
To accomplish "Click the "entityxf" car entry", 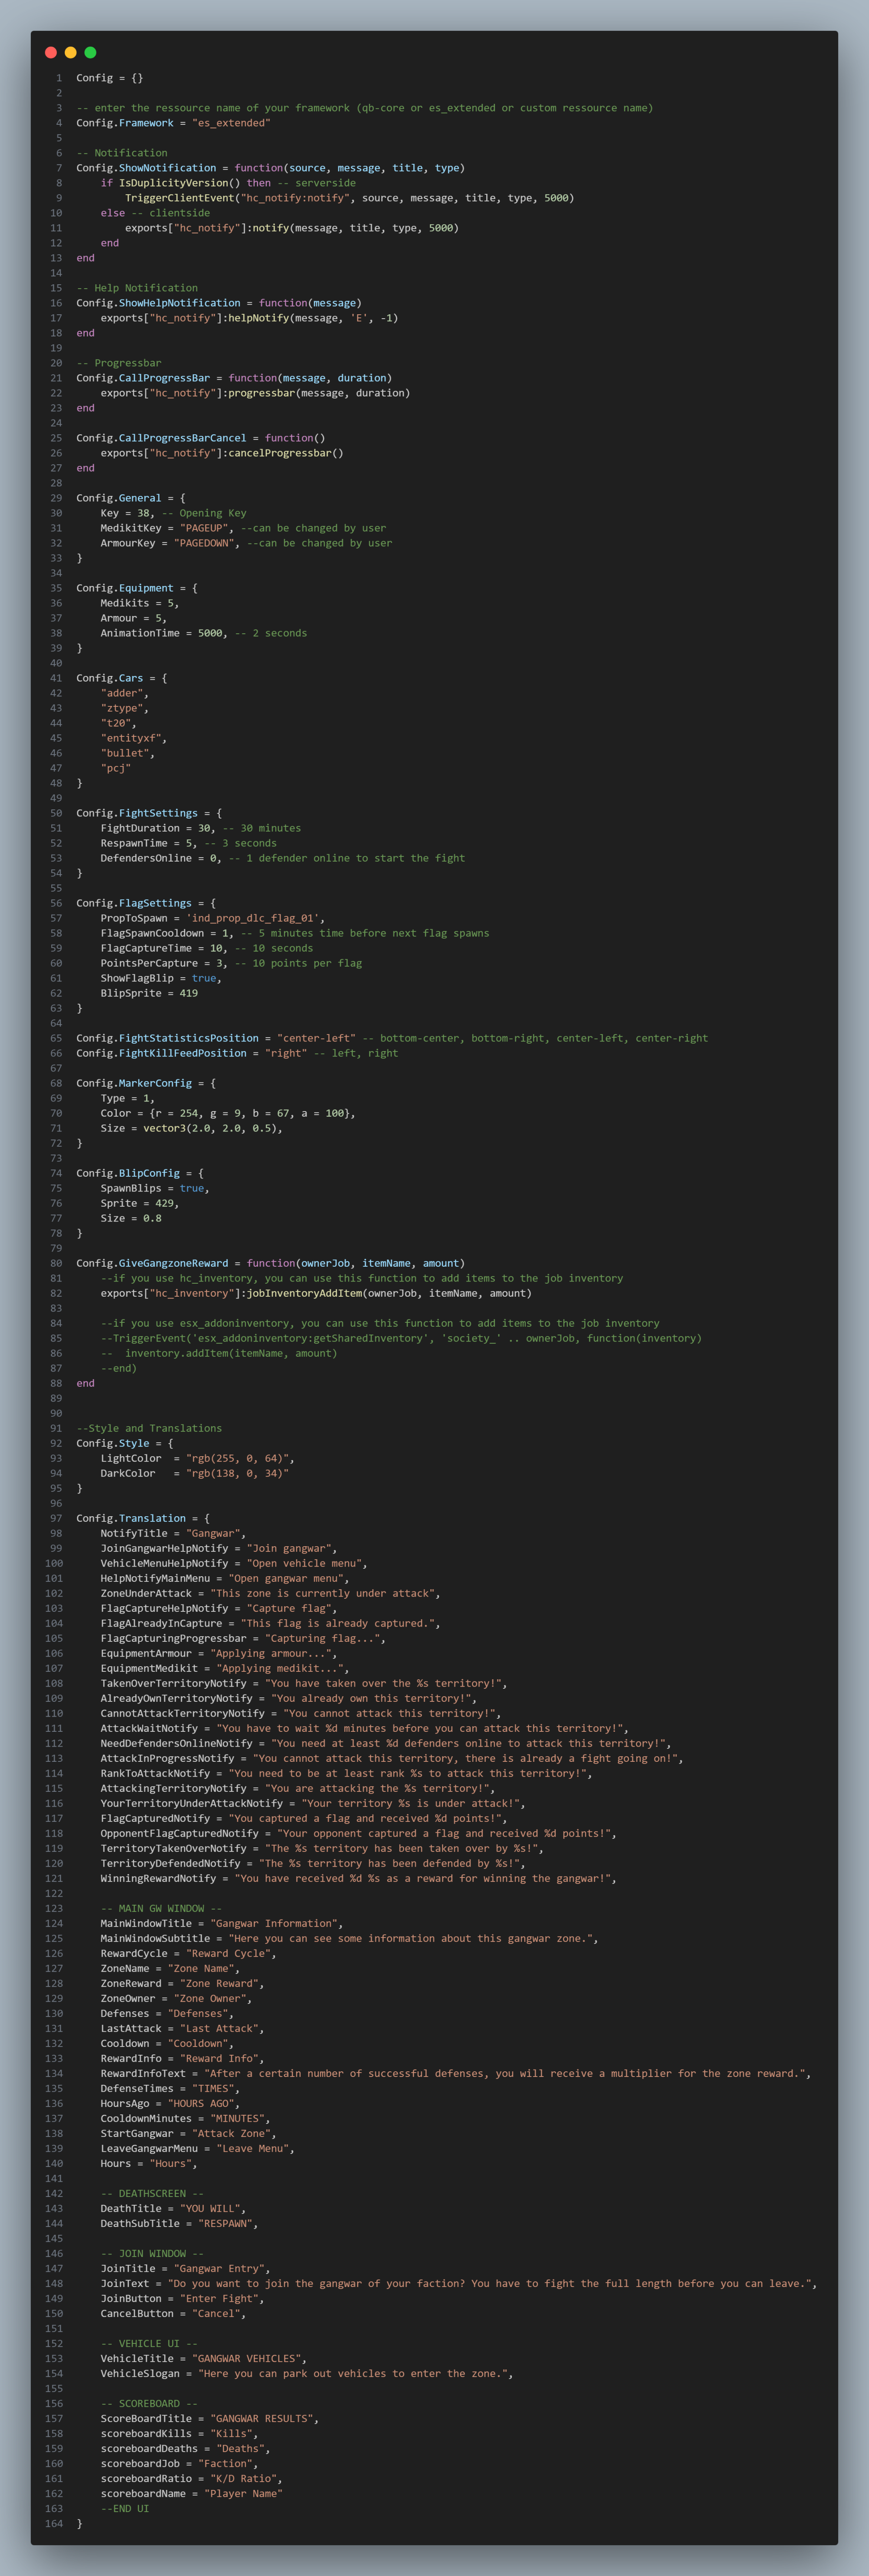I will (x=131, y=738).
